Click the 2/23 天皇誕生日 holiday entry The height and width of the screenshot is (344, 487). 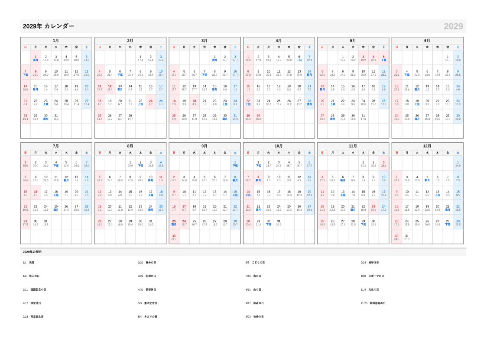pyautogui.click(x=33, y=317)
